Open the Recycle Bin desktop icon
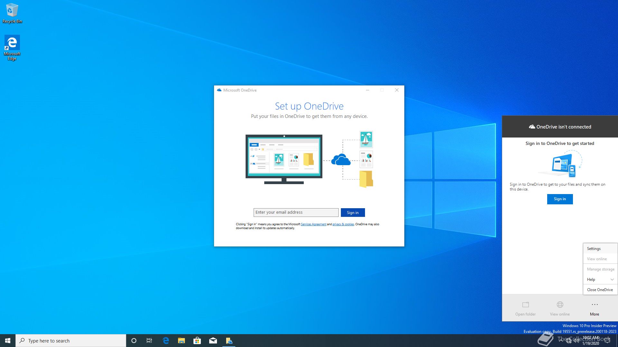Image resolution: width=618 pixels, height=347 pixels. click(x=12, y=13)
